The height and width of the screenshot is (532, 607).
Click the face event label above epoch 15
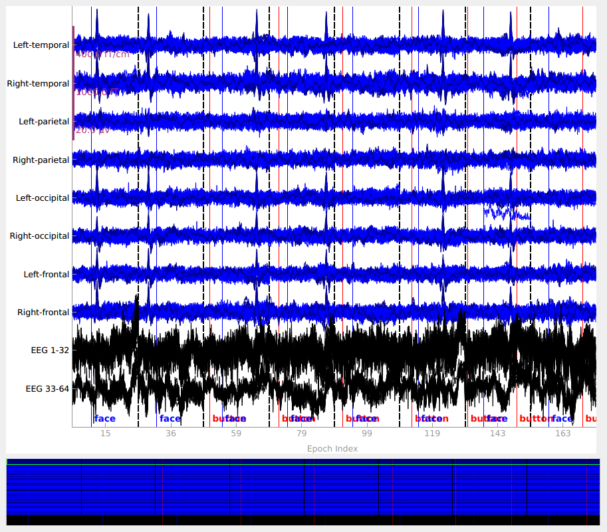point(105,419)
